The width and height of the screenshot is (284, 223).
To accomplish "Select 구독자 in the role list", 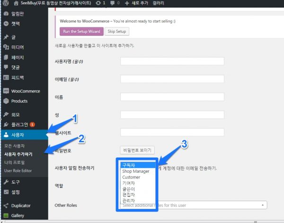I will tap(138, 165).
